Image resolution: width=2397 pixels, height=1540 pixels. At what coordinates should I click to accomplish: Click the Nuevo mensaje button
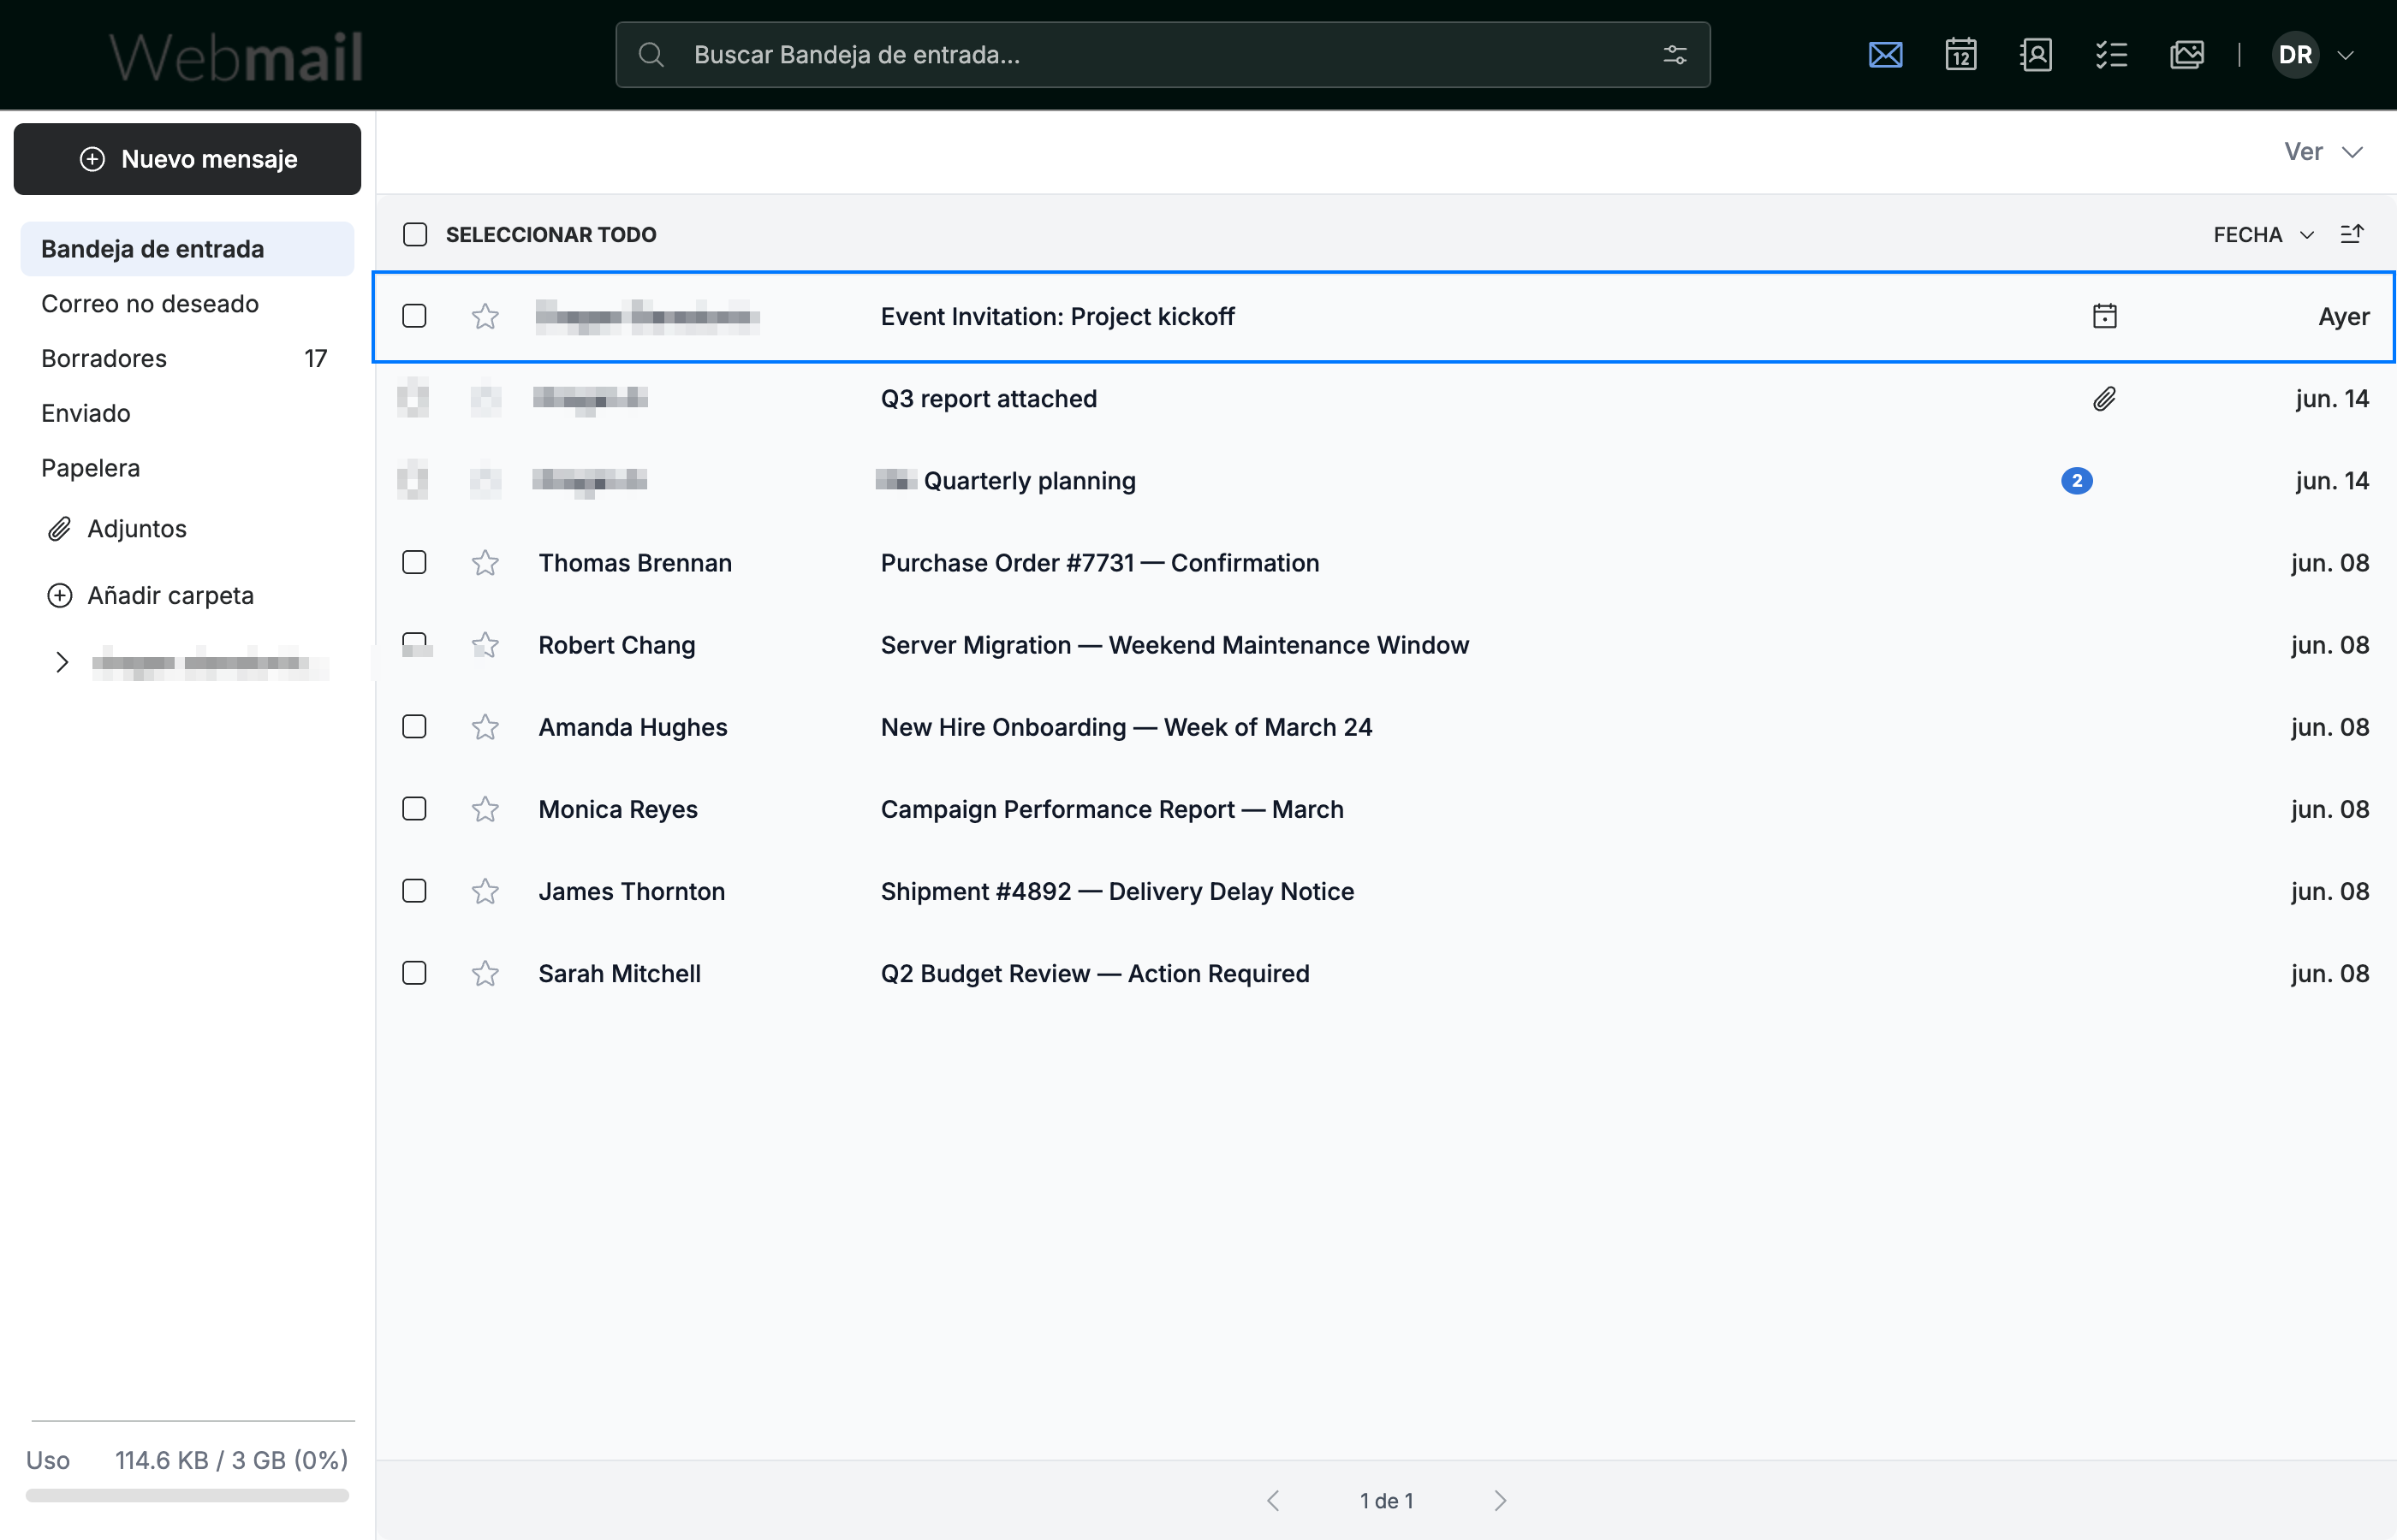coord(187,159)
